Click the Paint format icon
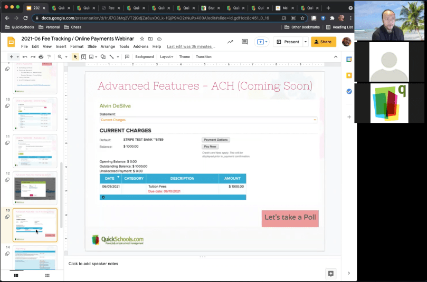427x282 pixels. [49, 57]
